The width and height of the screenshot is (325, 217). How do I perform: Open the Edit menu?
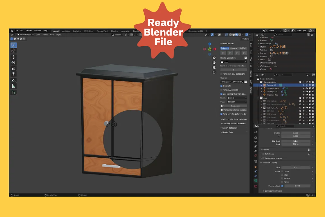pyautogui.click(x=22, y=31)
